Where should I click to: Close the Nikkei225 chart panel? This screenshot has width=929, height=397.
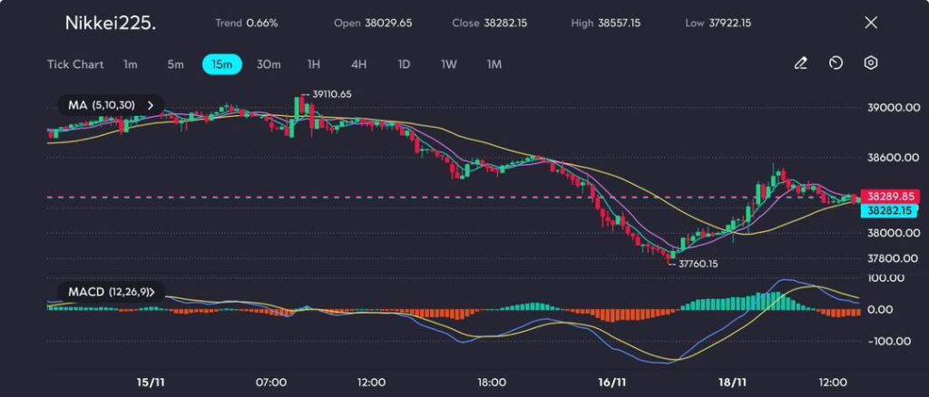(x=870, y=23)
